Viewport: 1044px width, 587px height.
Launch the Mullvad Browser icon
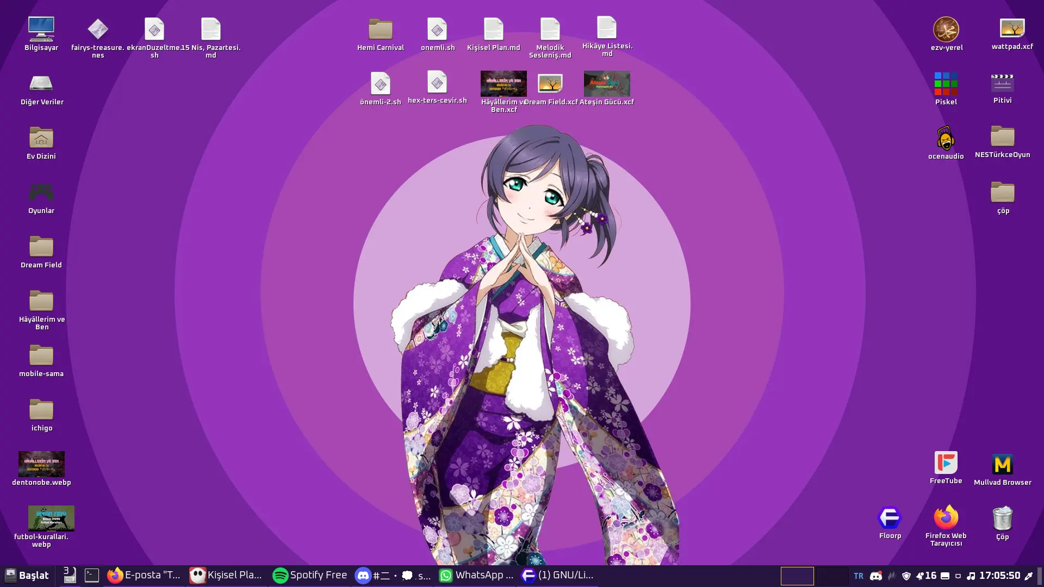click(x=1002, y=464)
